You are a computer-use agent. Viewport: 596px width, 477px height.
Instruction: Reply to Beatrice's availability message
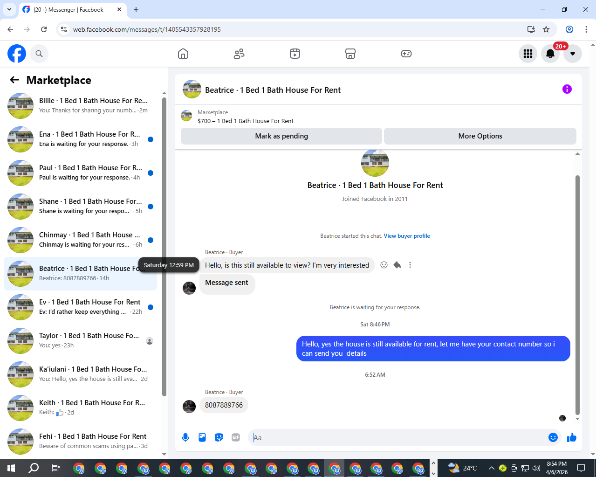[397, 265]
